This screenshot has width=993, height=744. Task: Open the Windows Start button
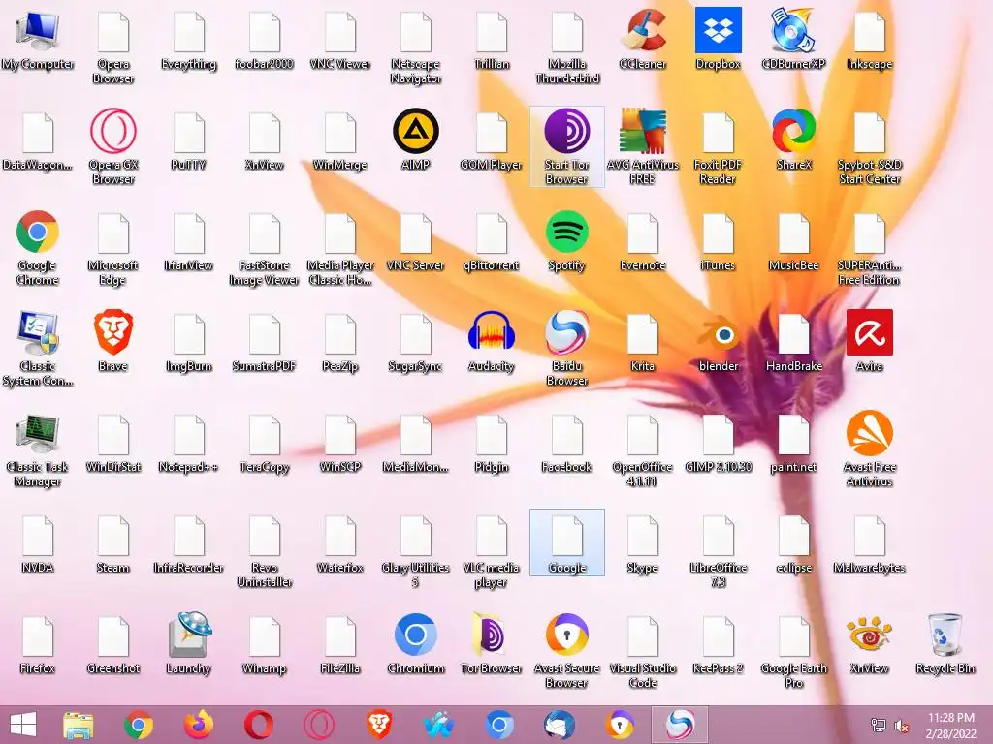(x=23, y=725)
